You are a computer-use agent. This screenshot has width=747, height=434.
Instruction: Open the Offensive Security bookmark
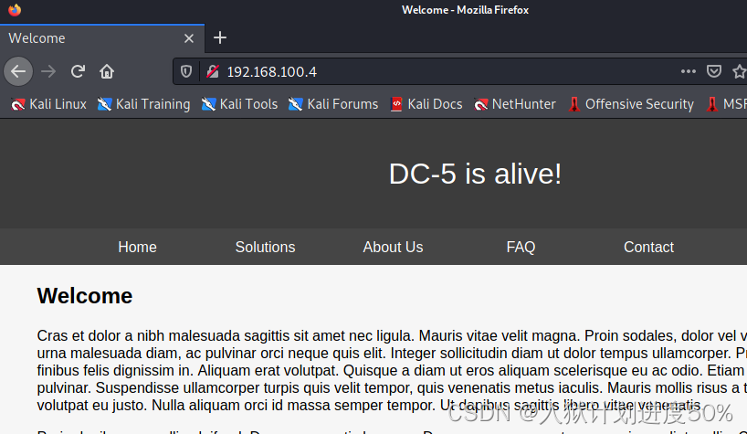click(631, 104)
